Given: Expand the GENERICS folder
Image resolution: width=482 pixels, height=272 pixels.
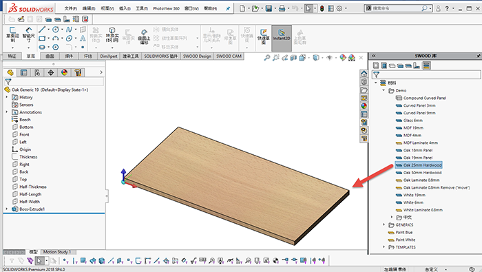Looking at the screenshot, I should [384, 224].
